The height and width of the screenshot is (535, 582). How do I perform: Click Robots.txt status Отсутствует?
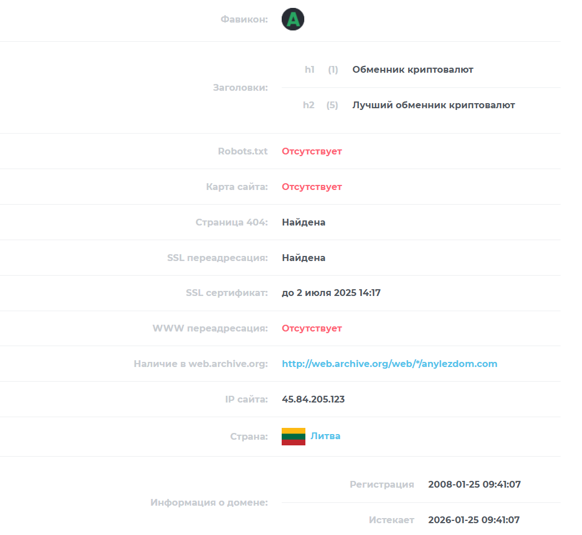[x=312, y=151]
